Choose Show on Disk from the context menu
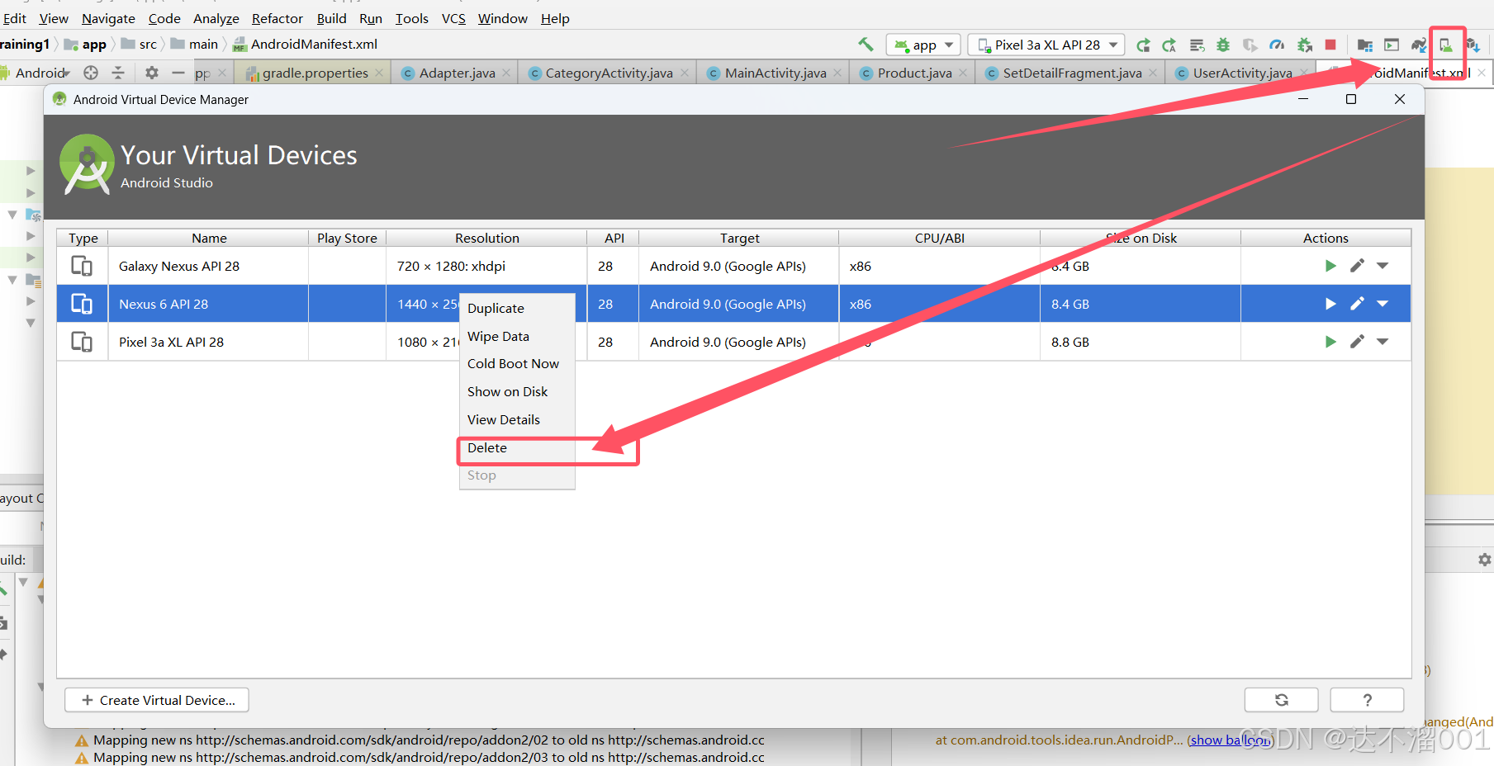Image resolution: width=1494 pixels, height=766 pixels. point(517,391)
